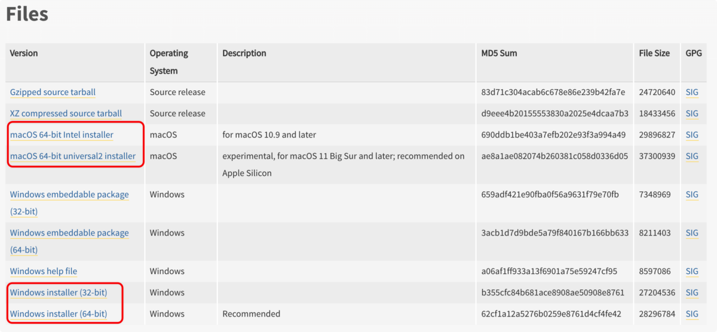Open Windows embeddable package (32-bit) link
Screen dimensions: 717x332
[x=69, y=194]
